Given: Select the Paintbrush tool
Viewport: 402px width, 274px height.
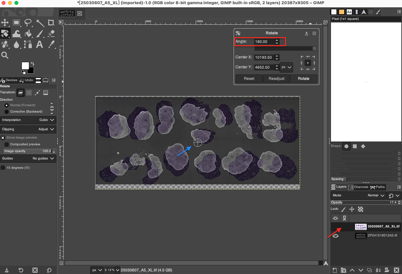Looking at the screenshot, I should tap(40, 33).
